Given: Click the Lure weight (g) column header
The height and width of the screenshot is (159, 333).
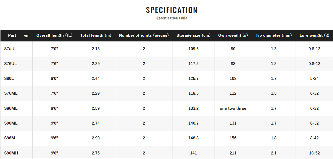Looking at the screenshot, I should [x=314, y=35].
